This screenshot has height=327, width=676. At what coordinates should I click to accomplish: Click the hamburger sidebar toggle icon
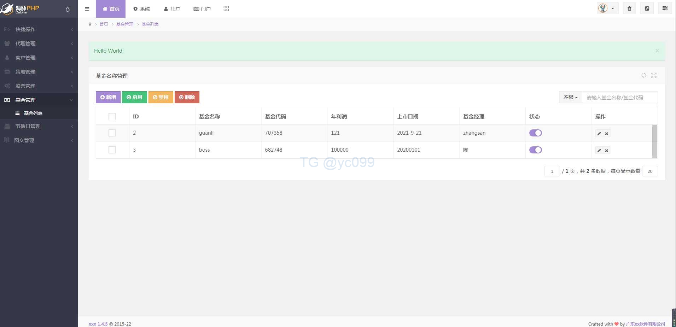click(x=87, y=9)
